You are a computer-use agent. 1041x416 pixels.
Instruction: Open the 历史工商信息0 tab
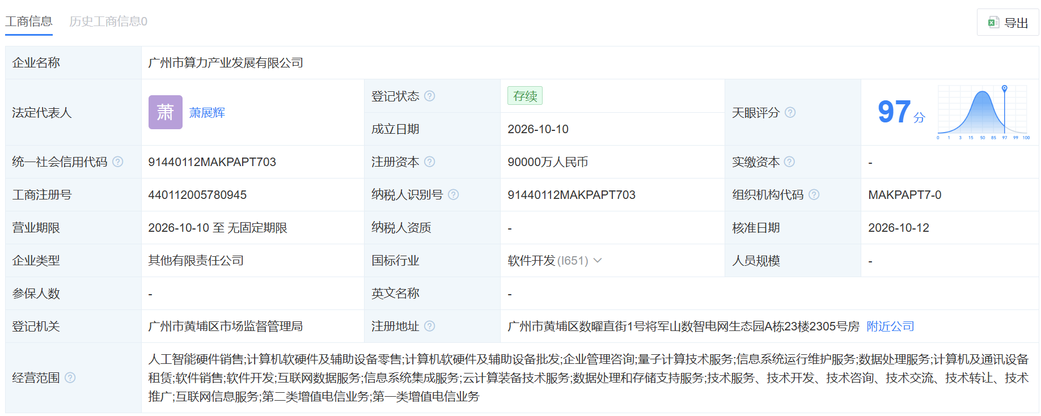[108, 22]
